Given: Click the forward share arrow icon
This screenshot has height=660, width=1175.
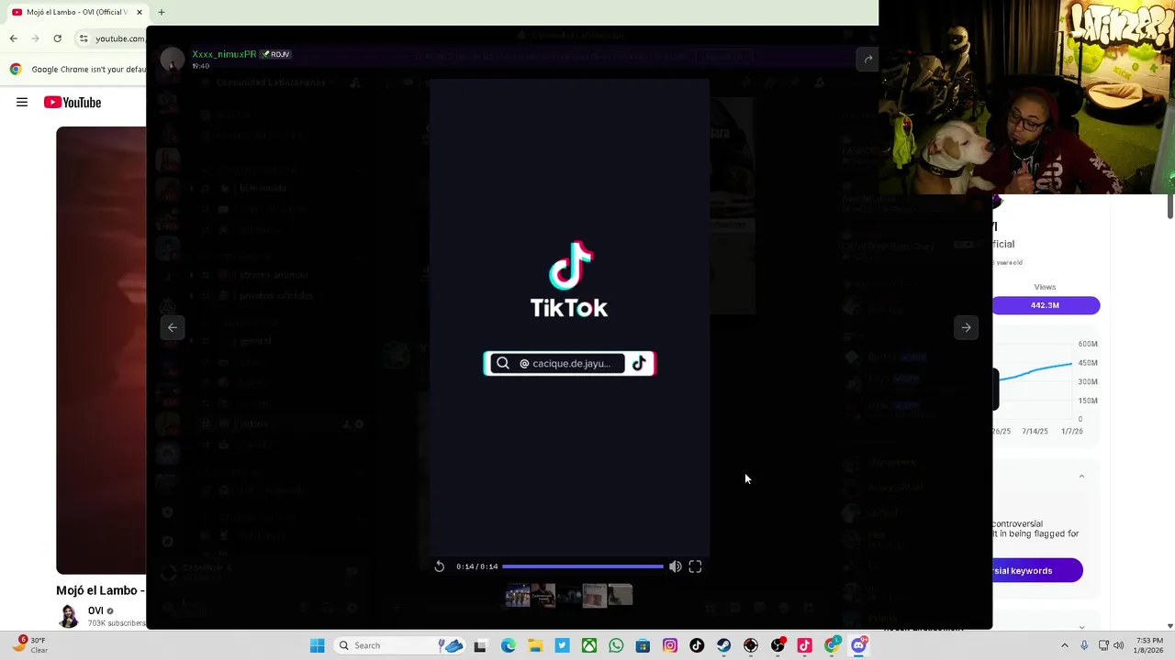Looking at the screenshot, I should tap(868, 60).
